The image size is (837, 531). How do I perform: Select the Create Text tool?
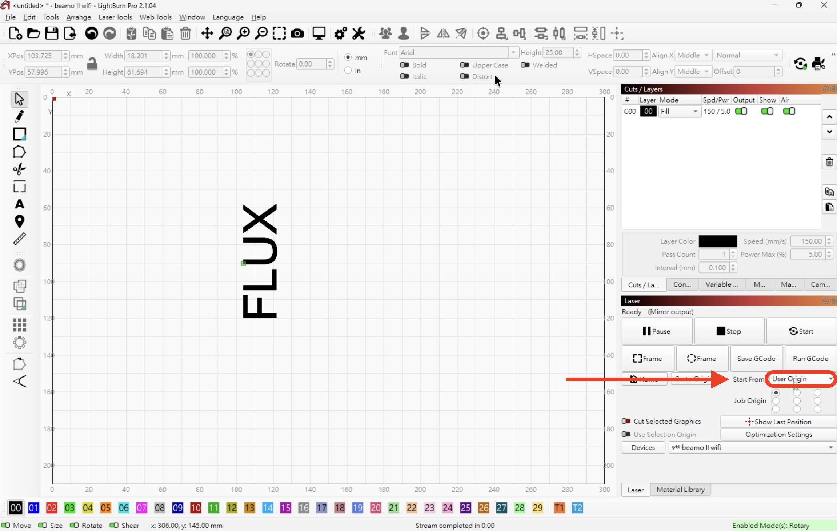coord(20,204)
